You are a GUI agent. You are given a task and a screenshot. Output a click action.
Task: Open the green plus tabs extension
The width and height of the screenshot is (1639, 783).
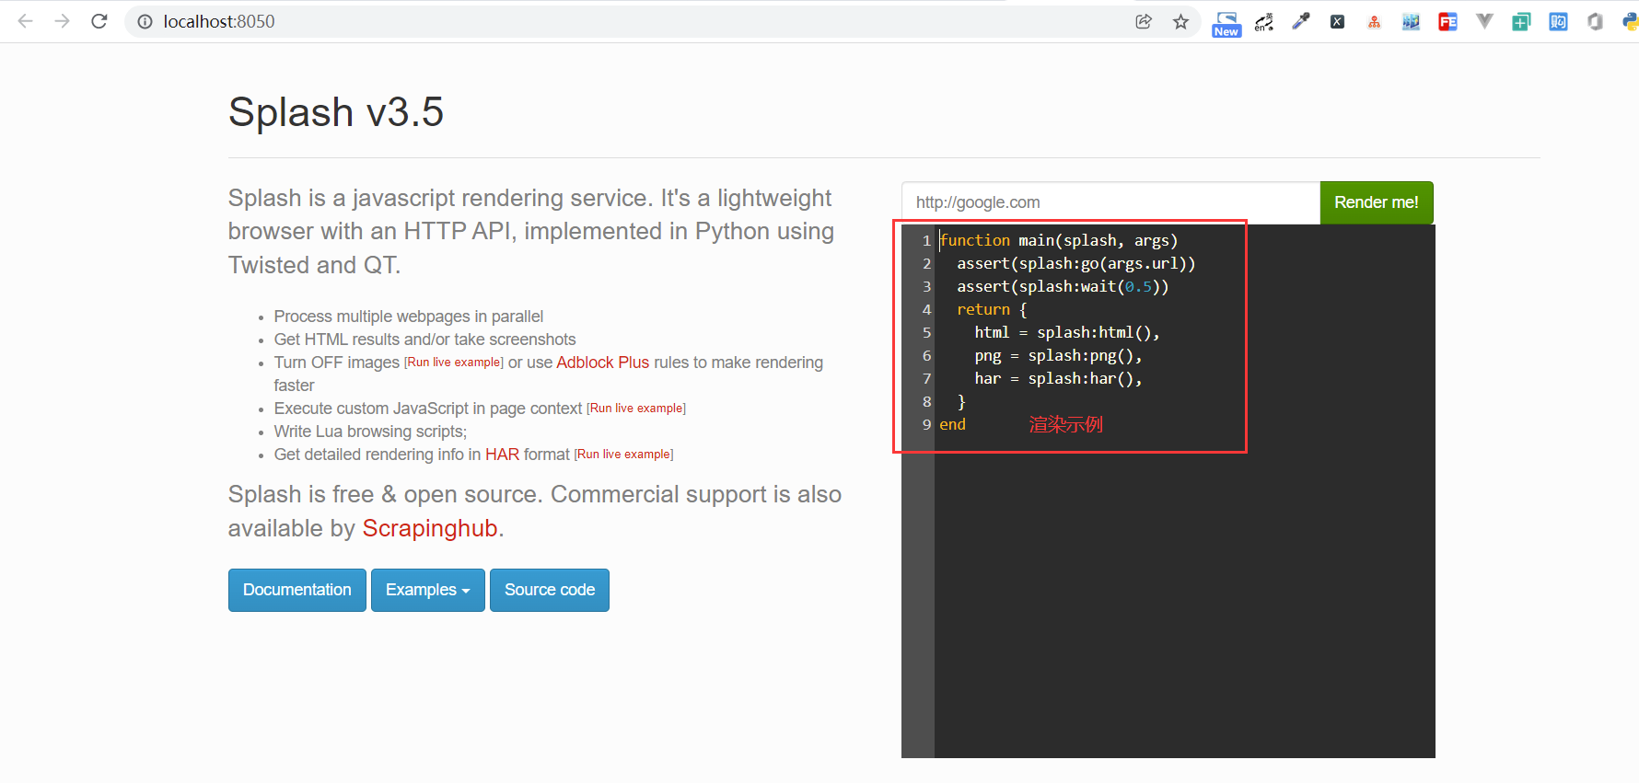pyautogui.click(x=1521, y=21)
